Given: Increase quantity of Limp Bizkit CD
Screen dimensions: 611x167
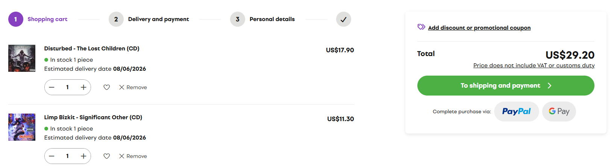Looking at the screenshot, I should click(x=83, y=156).
